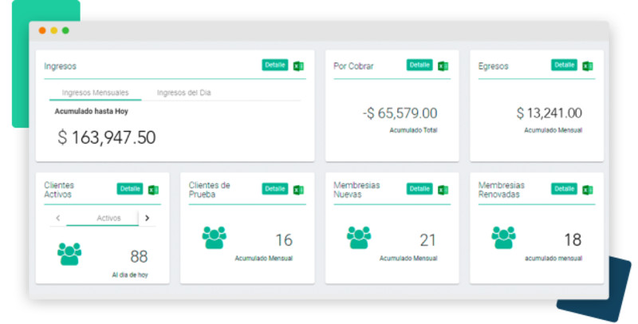
Task: Click the Ingresos card title
Action: pyautogui.click(x=61, y=66)
